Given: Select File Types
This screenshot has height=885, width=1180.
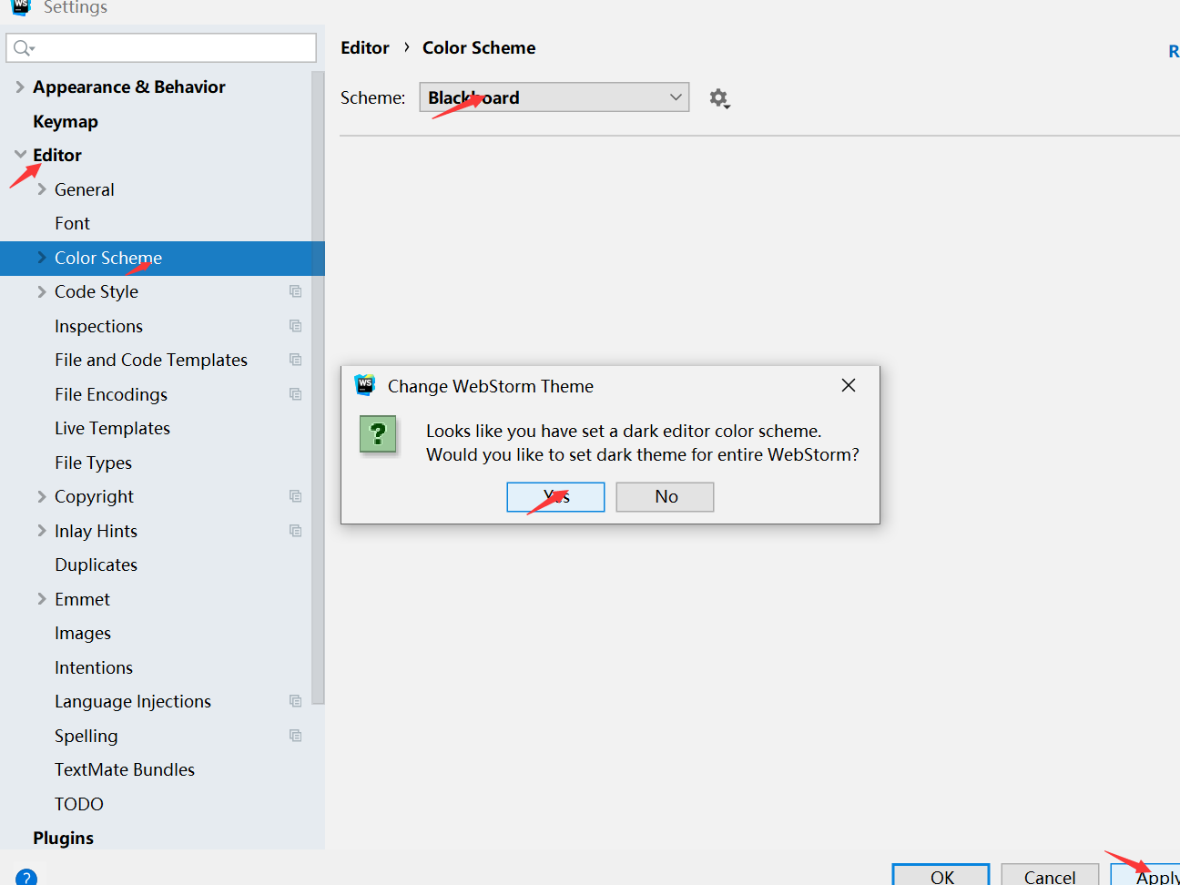Looking at the screenshot, I should pos(93,463).
